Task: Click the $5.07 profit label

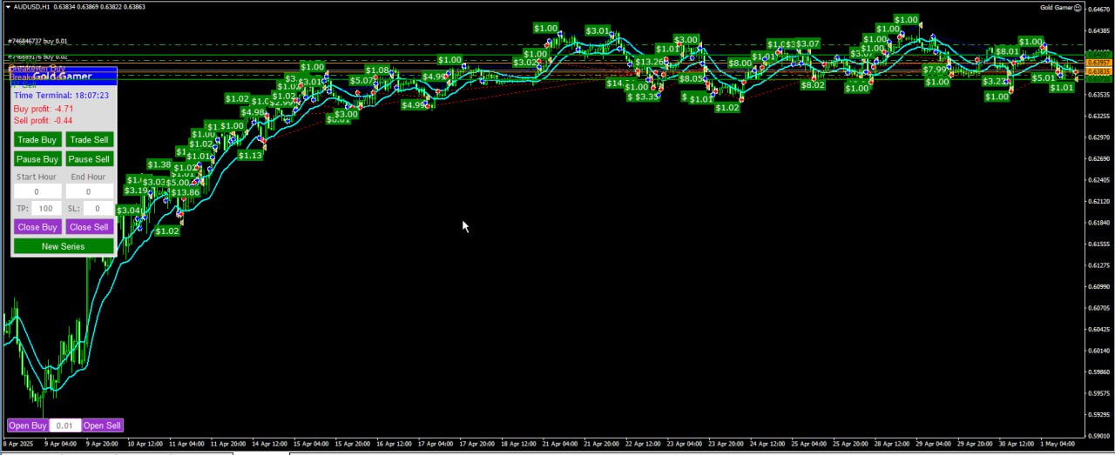Action: pyautogui.click(x=362, y=81)
